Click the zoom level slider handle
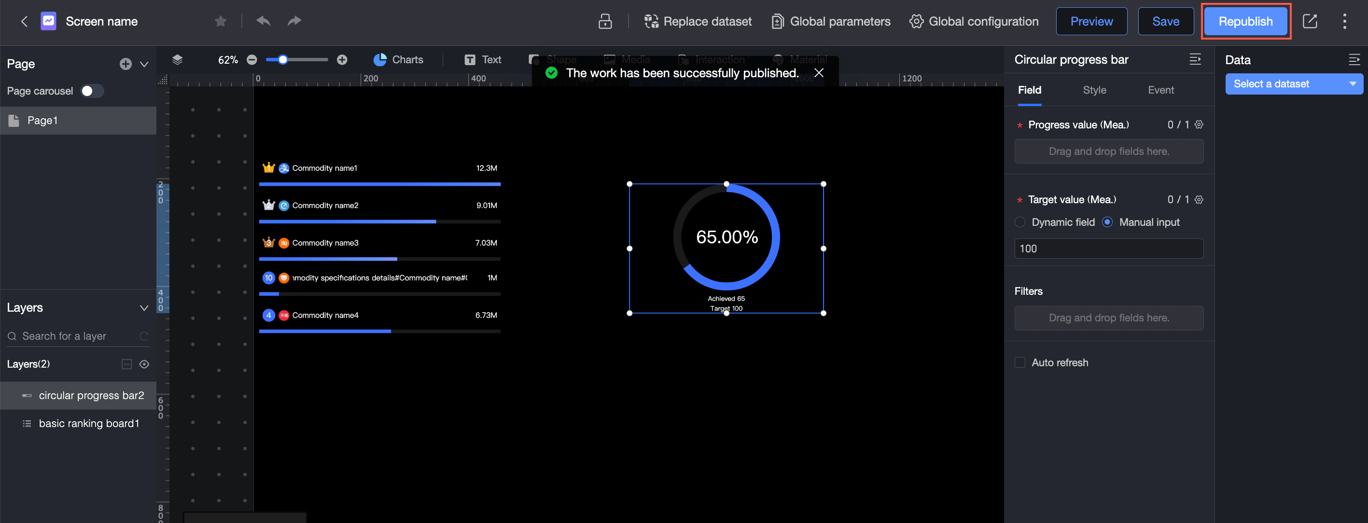This screenshot has height=523, width=1368. (283, 60)
